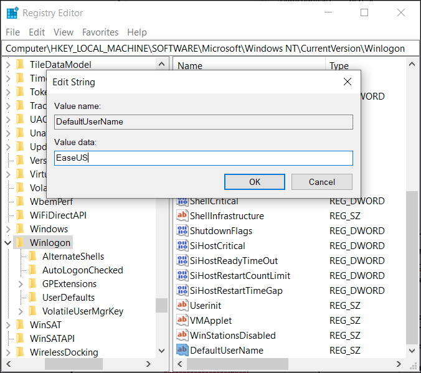Open the View menu
Image resolution: width=421 pixels, height=373 pixels.
click(64, 32)
